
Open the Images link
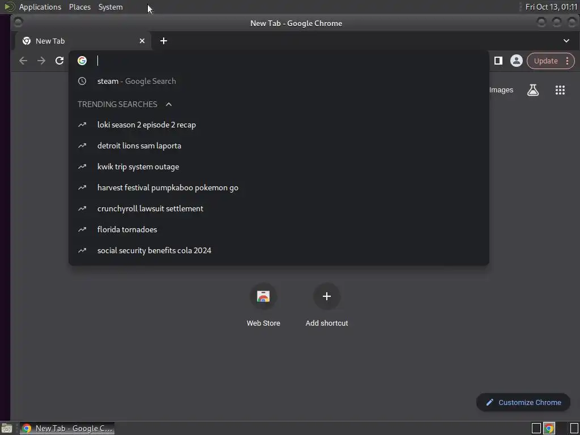coord(501,90)
